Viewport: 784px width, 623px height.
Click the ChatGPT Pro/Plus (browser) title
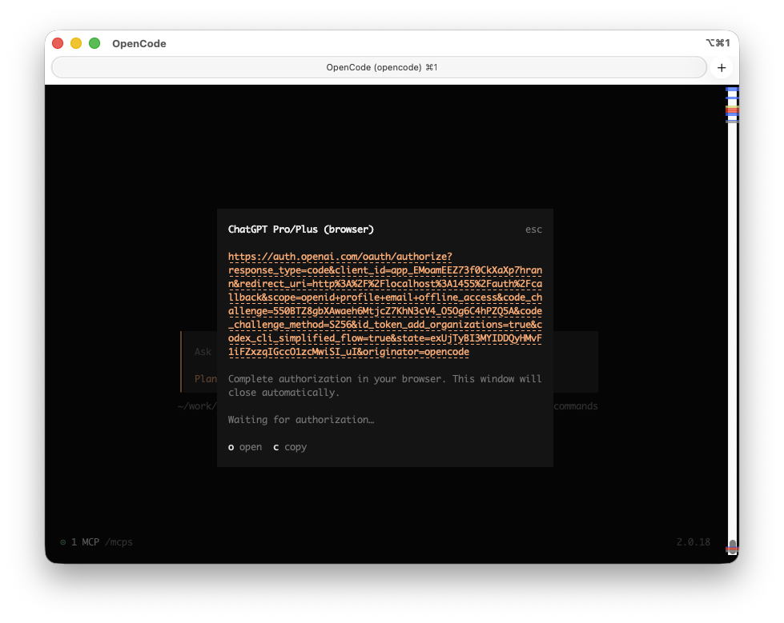point(301,230)
